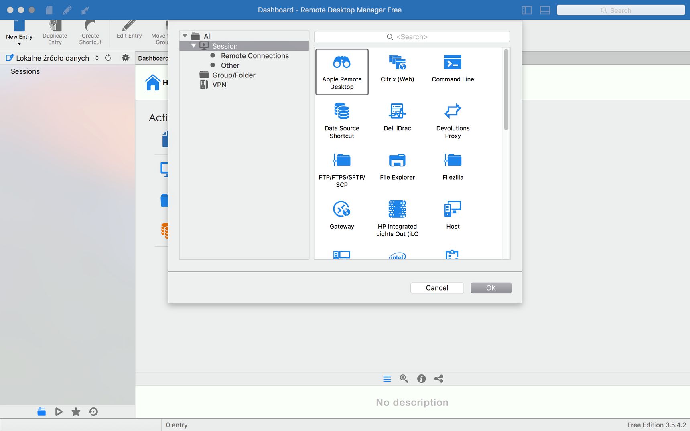Confirm with the OK button

click(491, 288)
